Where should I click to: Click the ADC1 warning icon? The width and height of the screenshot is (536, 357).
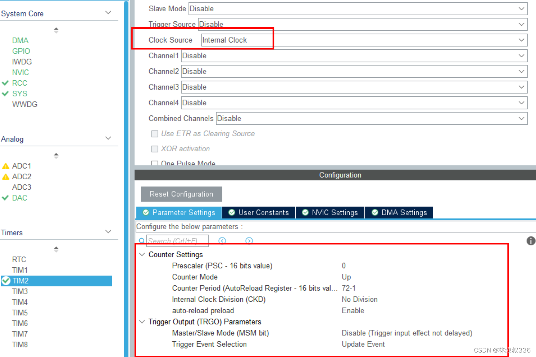(6, 166)
